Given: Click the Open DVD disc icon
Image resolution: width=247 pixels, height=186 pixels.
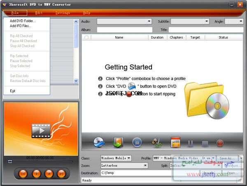Looking at the screenshot, I should (99, 142).
